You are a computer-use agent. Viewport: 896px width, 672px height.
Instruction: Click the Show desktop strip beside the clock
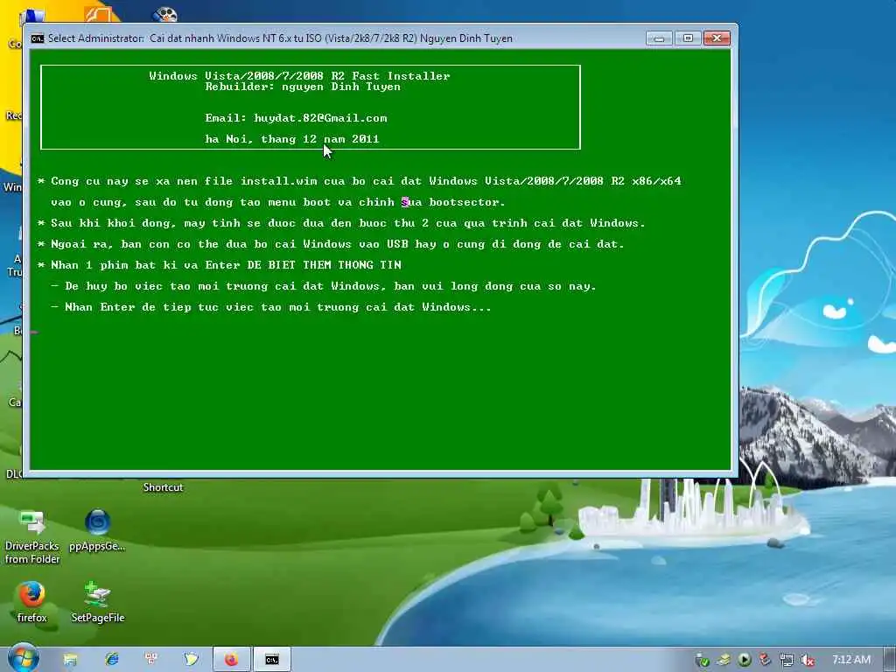click(890, 660)
